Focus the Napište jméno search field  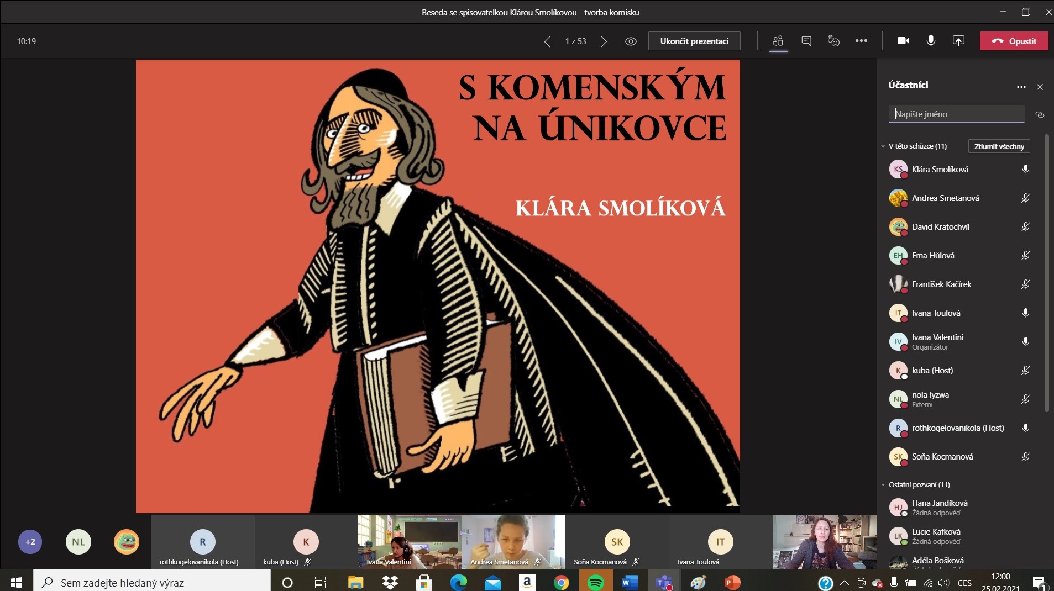(x=957, y=114)
